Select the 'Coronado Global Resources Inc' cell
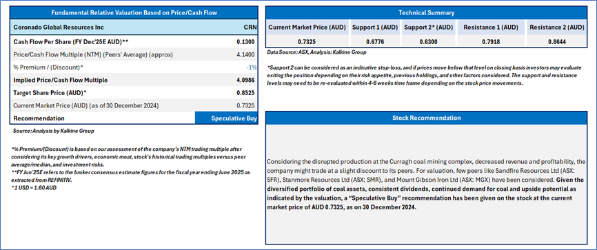The image size is (597, 250). tap(59, 28)
